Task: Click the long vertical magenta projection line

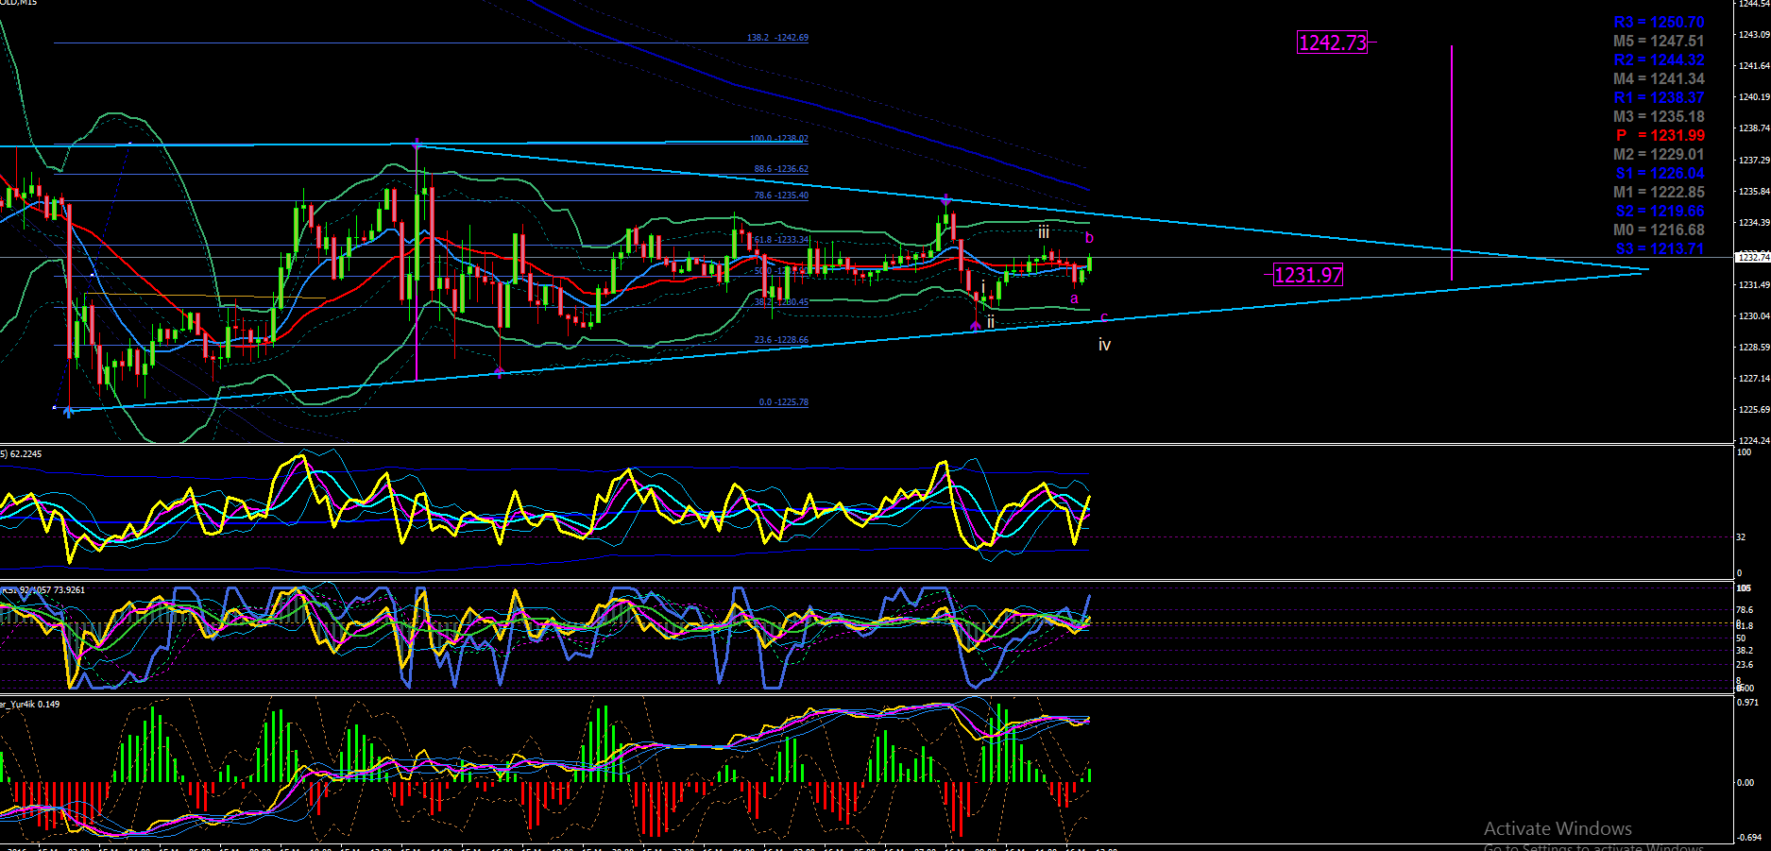Action: coord(1452,162)
